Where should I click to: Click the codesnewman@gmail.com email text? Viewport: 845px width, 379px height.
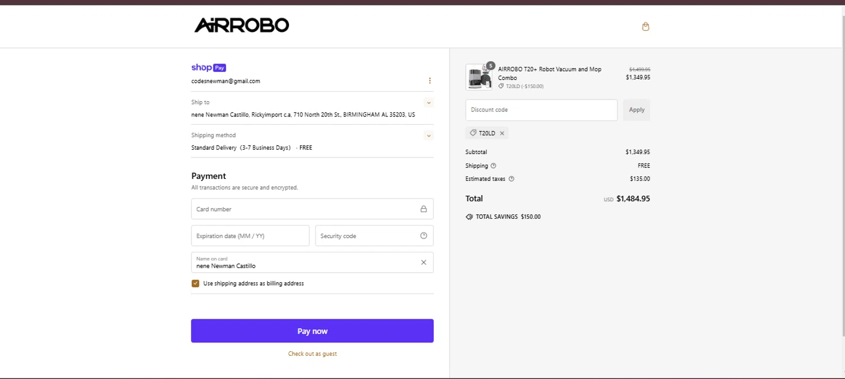pos(226,81)
